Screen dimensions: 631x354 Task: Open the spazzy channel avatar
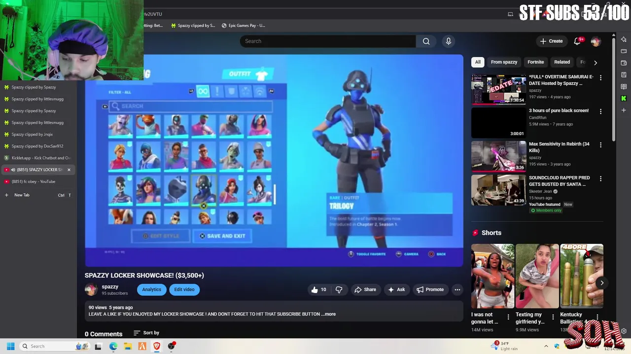(91, 290)
